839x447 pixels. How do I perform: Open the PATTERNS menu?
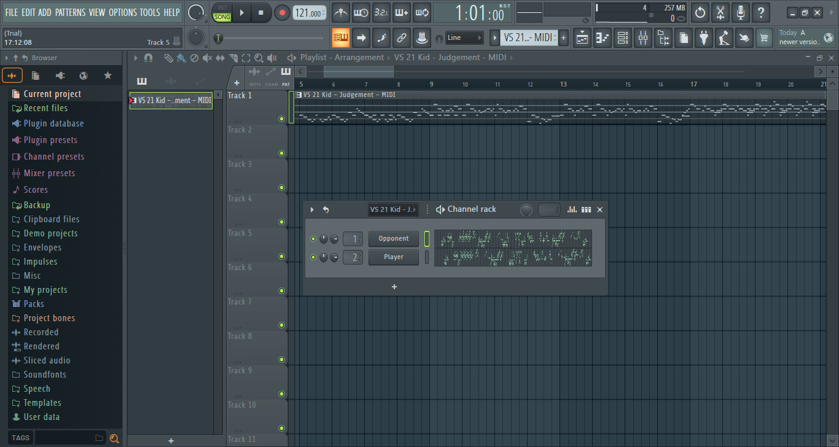[70, 12]
